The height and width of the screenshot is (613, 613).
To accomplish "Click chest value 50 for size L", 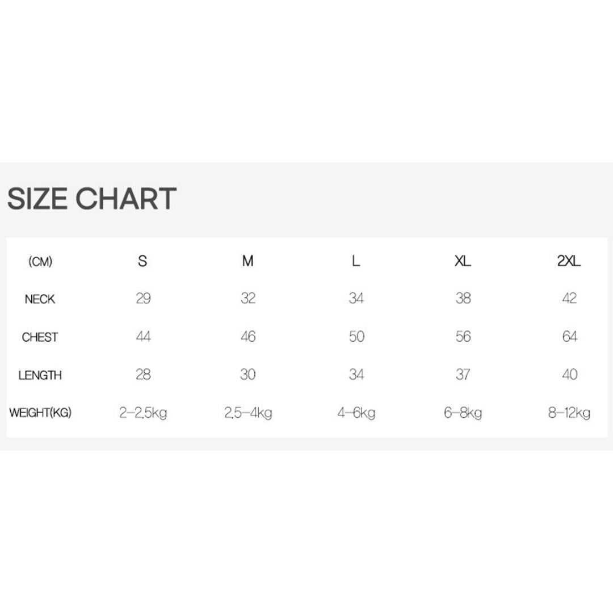I will coord(356,337).
